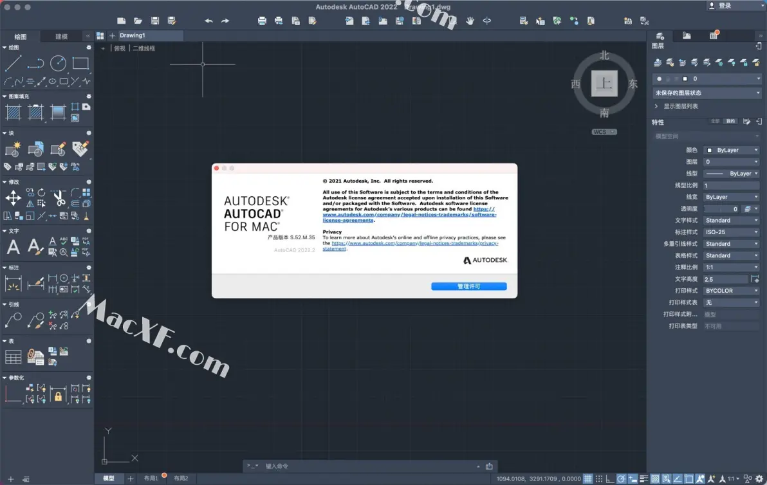Select the Rectangle tool
This screenshot has width=767, height=485.
[80, 63]
